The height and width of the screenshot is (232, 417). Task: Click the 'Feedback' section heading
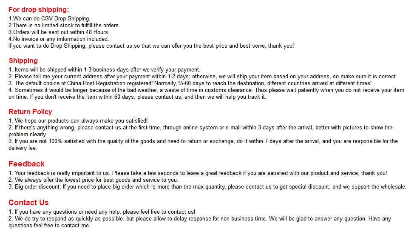click(x=26, y=164)
